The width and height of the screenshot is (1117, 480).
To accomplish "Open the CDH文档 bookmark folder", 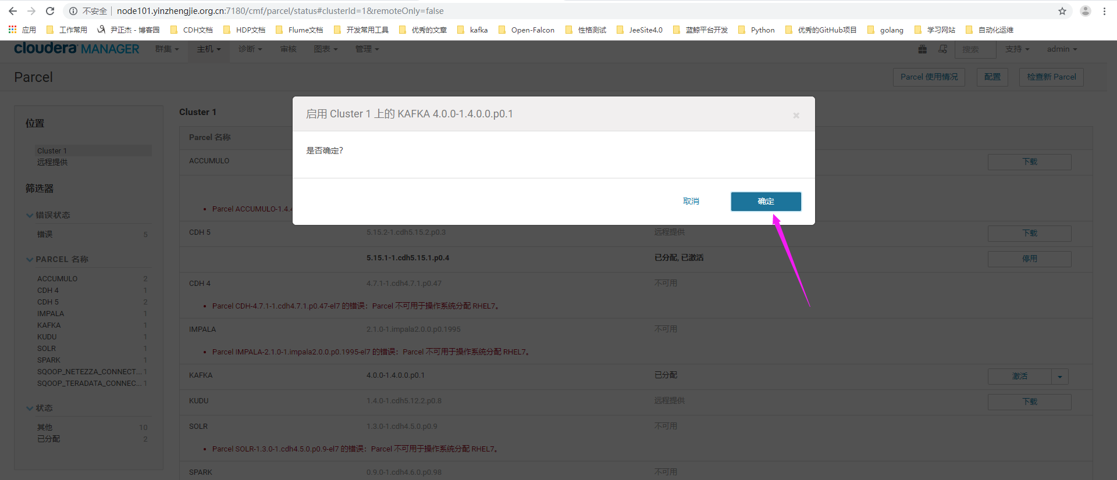I will point(192,30).
